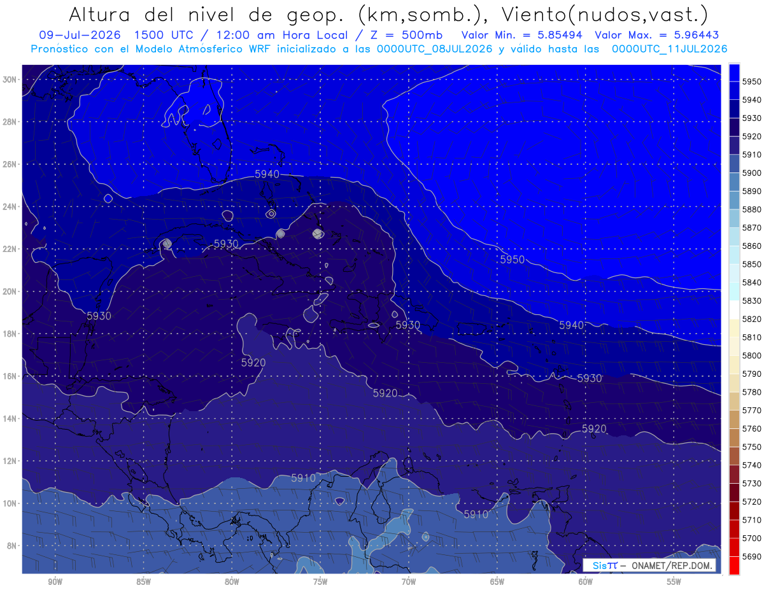Click the 5950 contour label on the map
The width and height of the screenshot is (764, 590).
(512, 259)
